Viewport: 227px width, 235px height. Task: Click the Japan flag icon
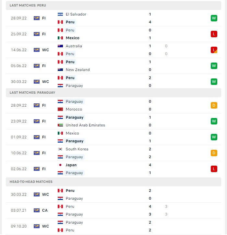pyautogui.click(x=60, y=165)
